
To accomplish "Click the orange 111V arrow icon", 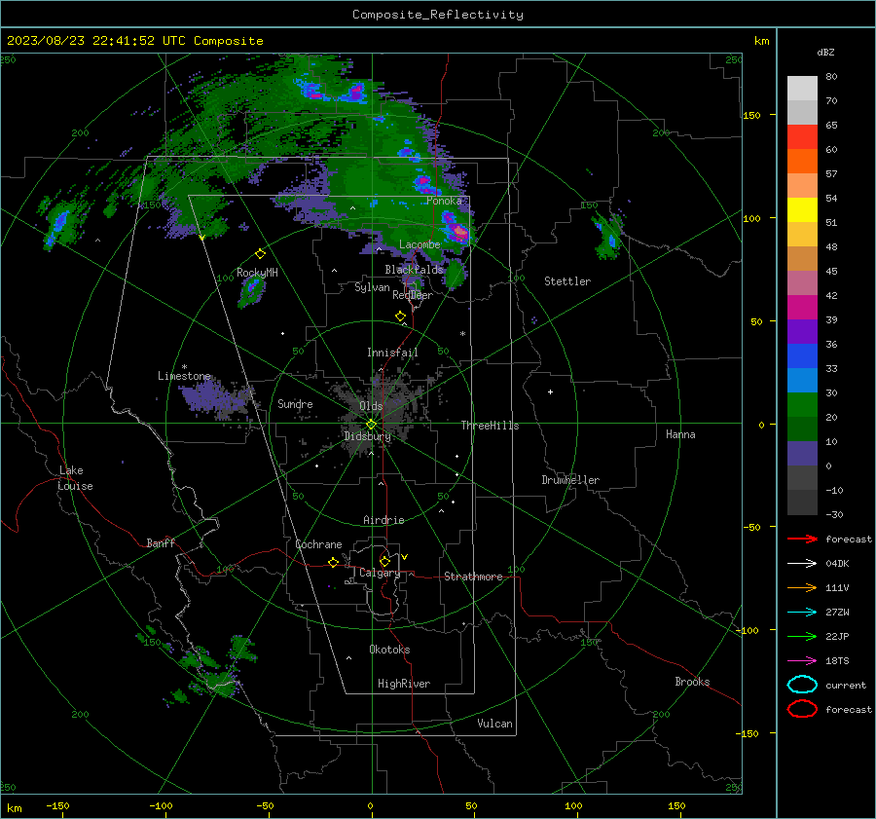I will (x=802, y=587).
